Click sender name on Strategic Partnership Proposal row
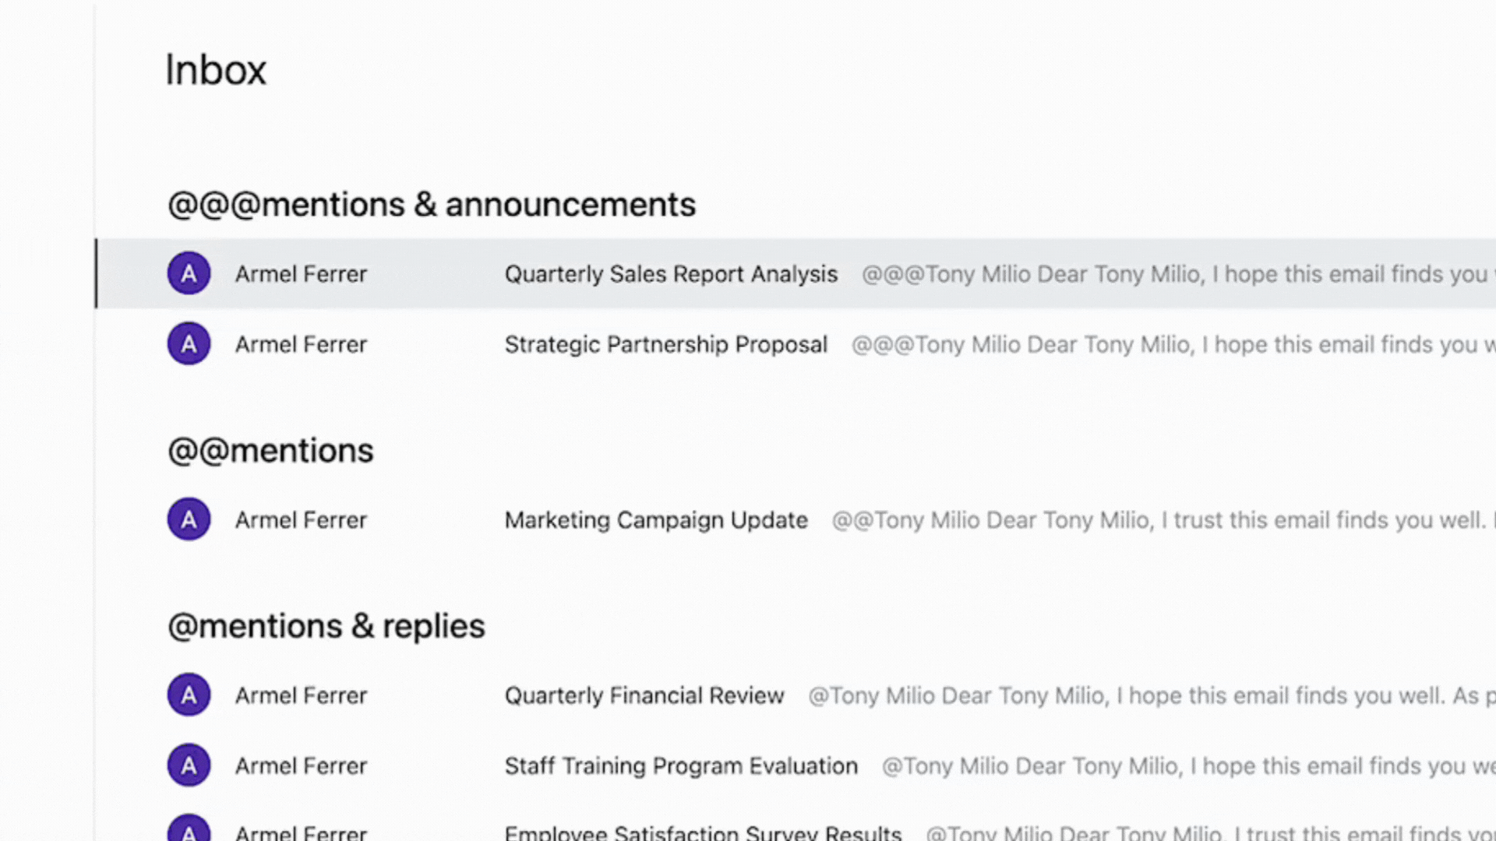Image resolution: width=1496 pixels, height=841 pixels. (301, 344)
